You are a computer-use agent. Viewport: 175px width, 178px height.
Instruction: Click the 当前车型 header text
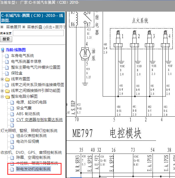click(40, 2)
